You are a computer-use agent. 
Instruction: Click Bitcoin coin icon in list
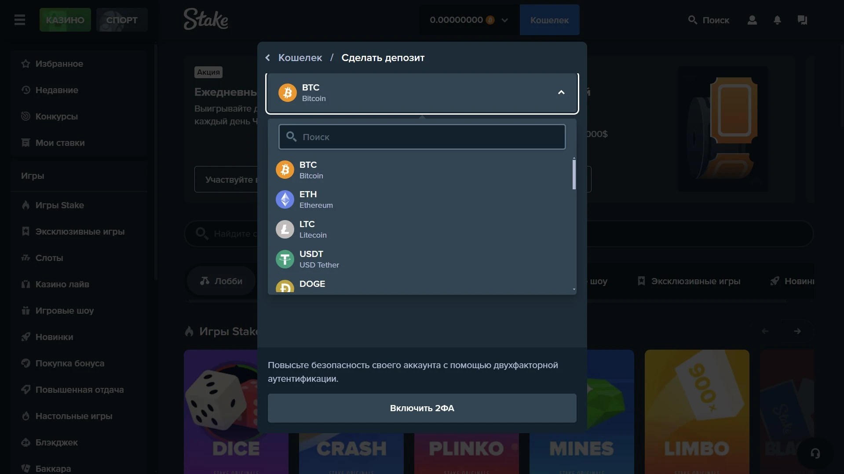tap(285, 170)
